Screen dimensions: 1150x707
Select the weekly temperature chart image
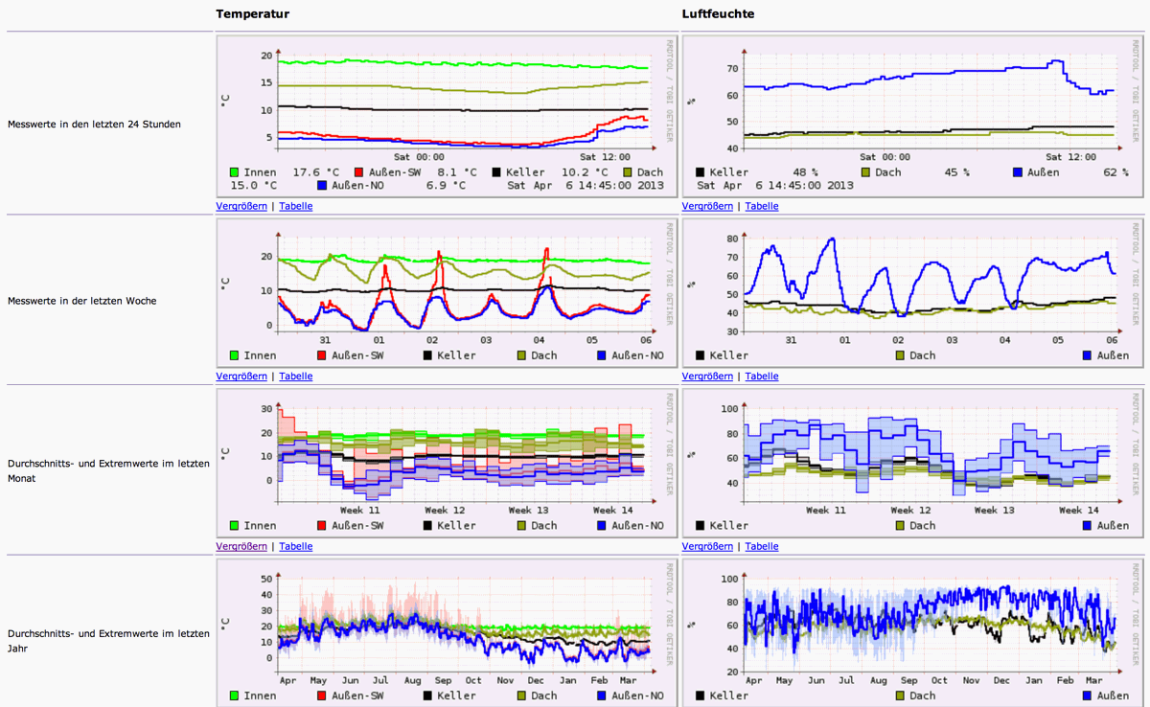click(x=447, y=292)
